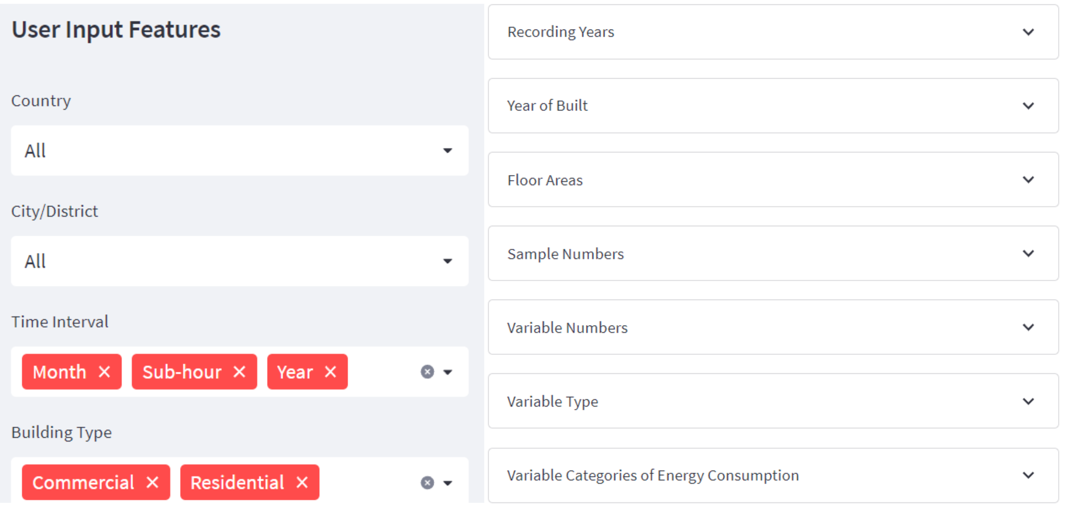Remove the Sub-hour tag
This screenshot has width=1073, height=514.
coord(239,372)
